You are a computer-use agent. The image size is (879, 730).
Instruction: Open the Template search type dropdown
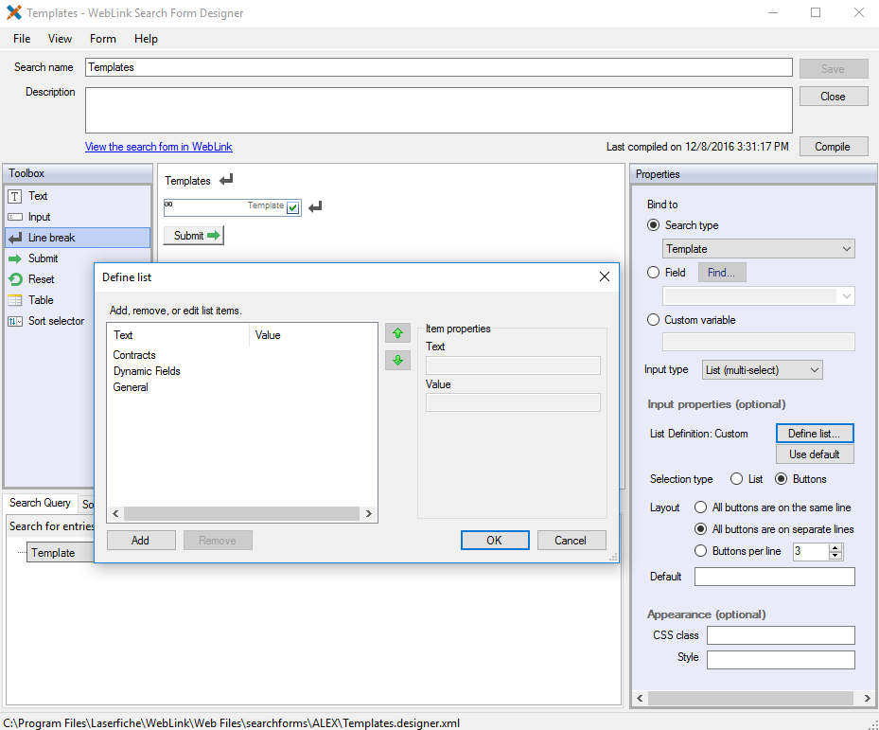click(759, 249)
